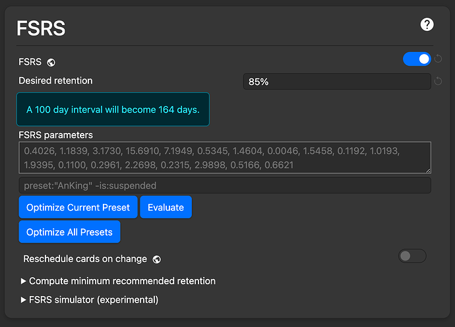This screenshot has width=455, height=327.
Task: Click the Reschedule cards on change label
Action: tap(84, 259)
